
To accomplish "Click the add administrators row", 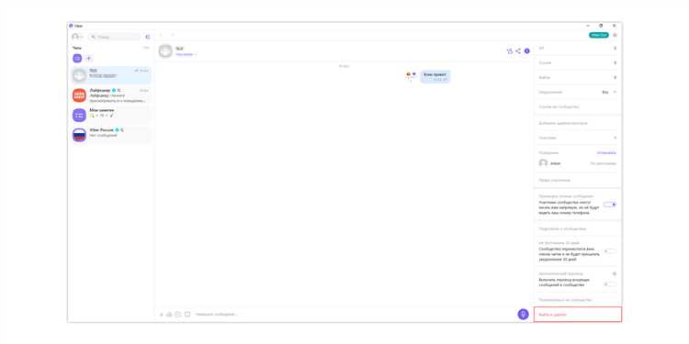I will click(x=578, y=123).
